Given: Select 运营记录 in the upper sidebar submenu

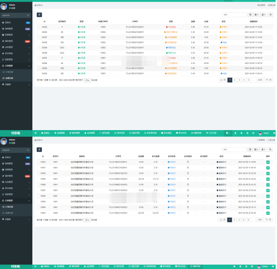Looking at the screenshot, I should 9,78.
